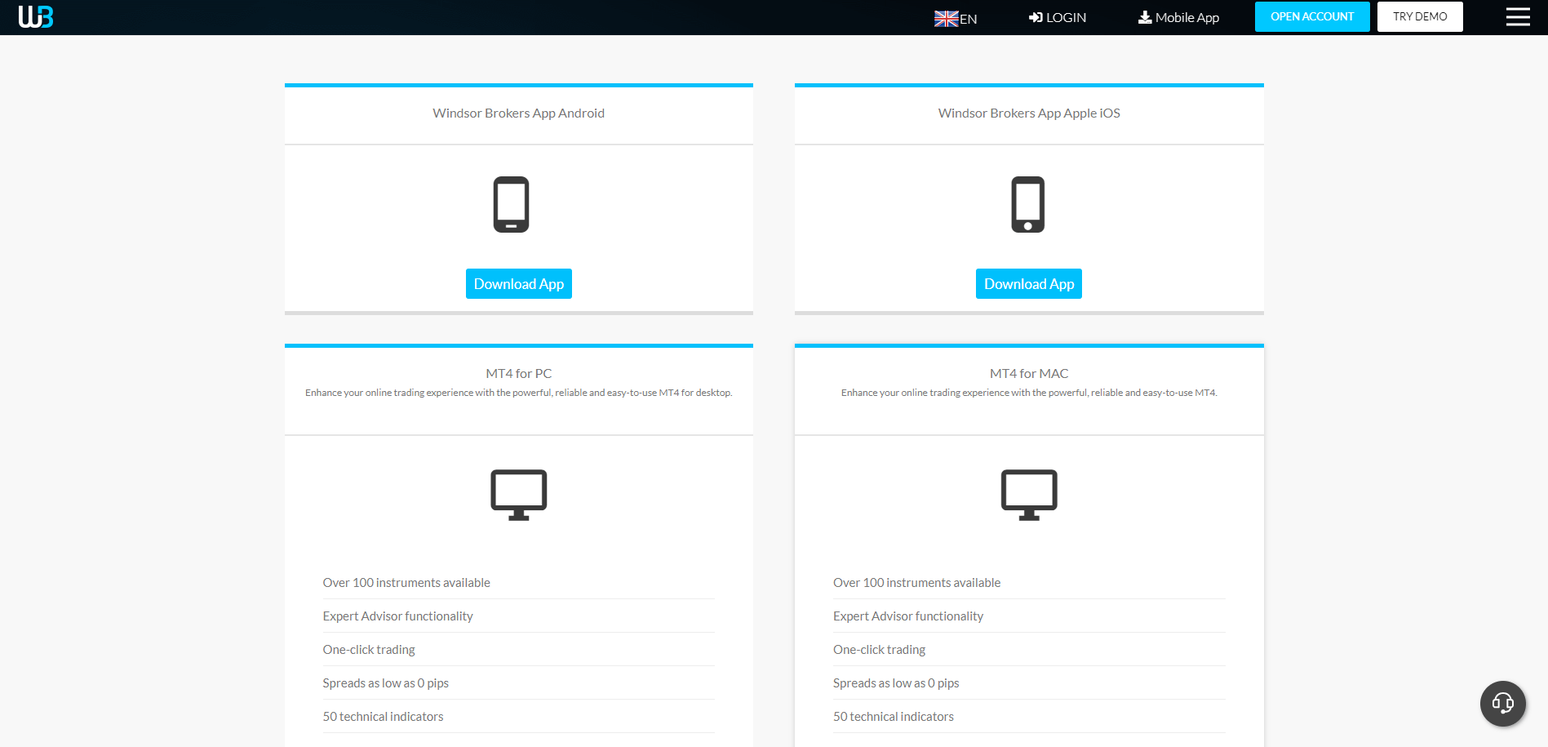Click the MT4 for PC title
The image size is (1548, 747).
tap(519, 374)
